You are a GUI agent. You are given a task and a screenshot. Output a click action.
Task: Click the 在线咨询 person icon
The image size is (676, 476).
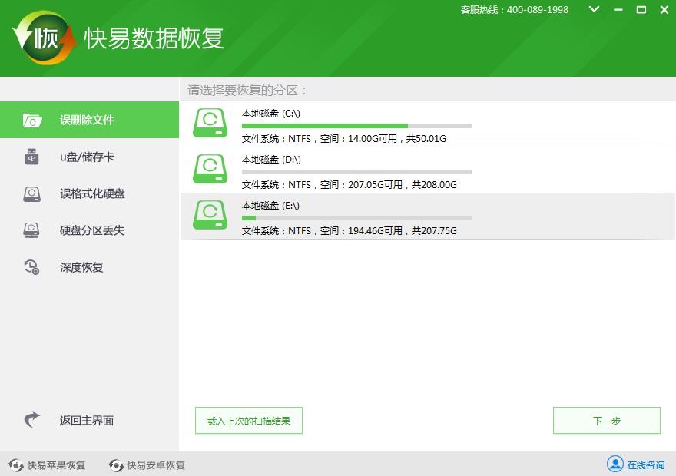(615, 464)
